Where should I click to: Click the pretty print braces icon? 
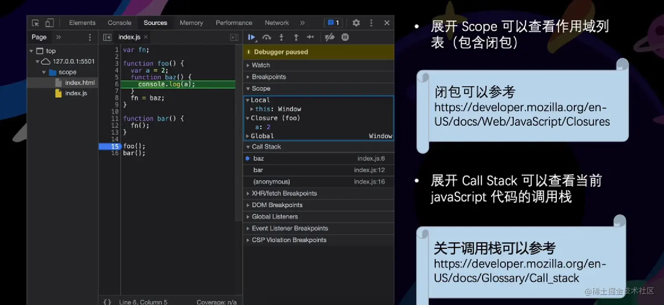[x=107, y=302]
